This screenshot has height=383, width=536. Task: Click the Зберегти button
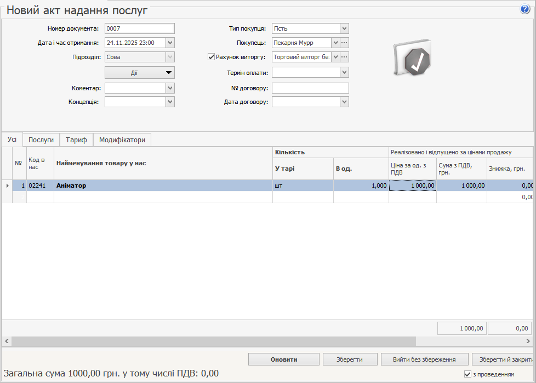point(350,359)
